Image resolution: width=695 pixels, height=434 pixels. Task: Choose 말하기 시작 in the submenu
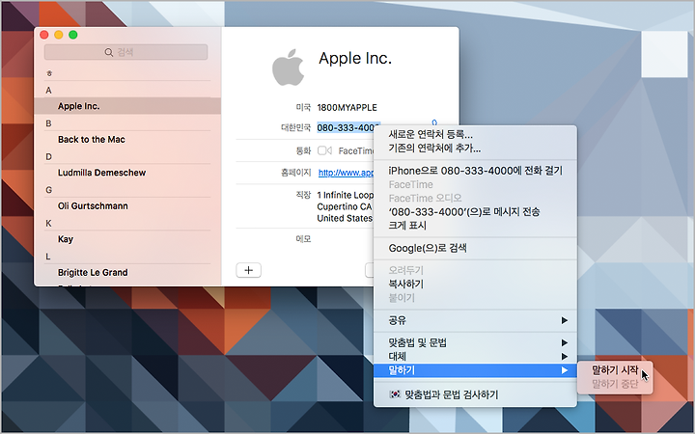(x=615, y=369)
